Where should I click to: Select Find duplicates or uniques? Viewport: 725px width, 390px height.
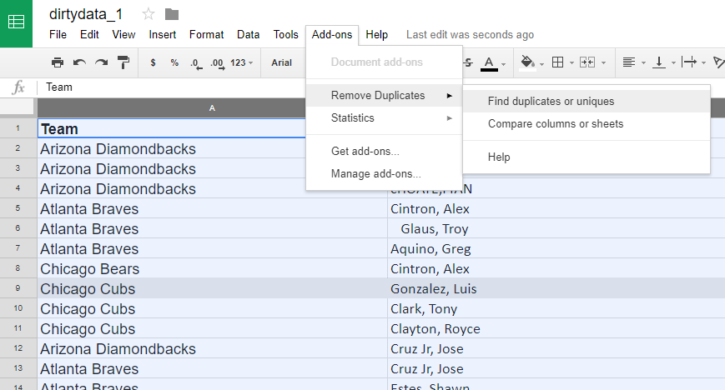[551, 102]
